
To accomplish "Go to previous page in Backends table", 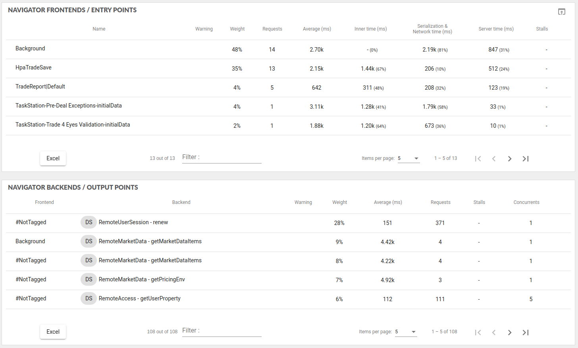I will tap(494, 332).
